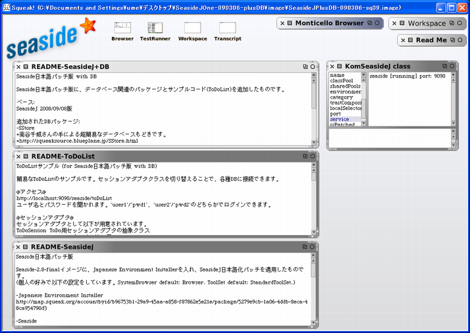Screen dimensions: 470x333
Task: Collapse the KomSeasideJ class window
Action: tap(452, 66)
